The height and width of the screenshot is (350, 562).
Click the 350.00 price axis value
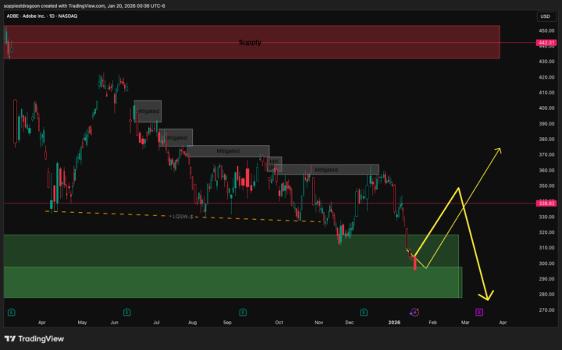546,186
